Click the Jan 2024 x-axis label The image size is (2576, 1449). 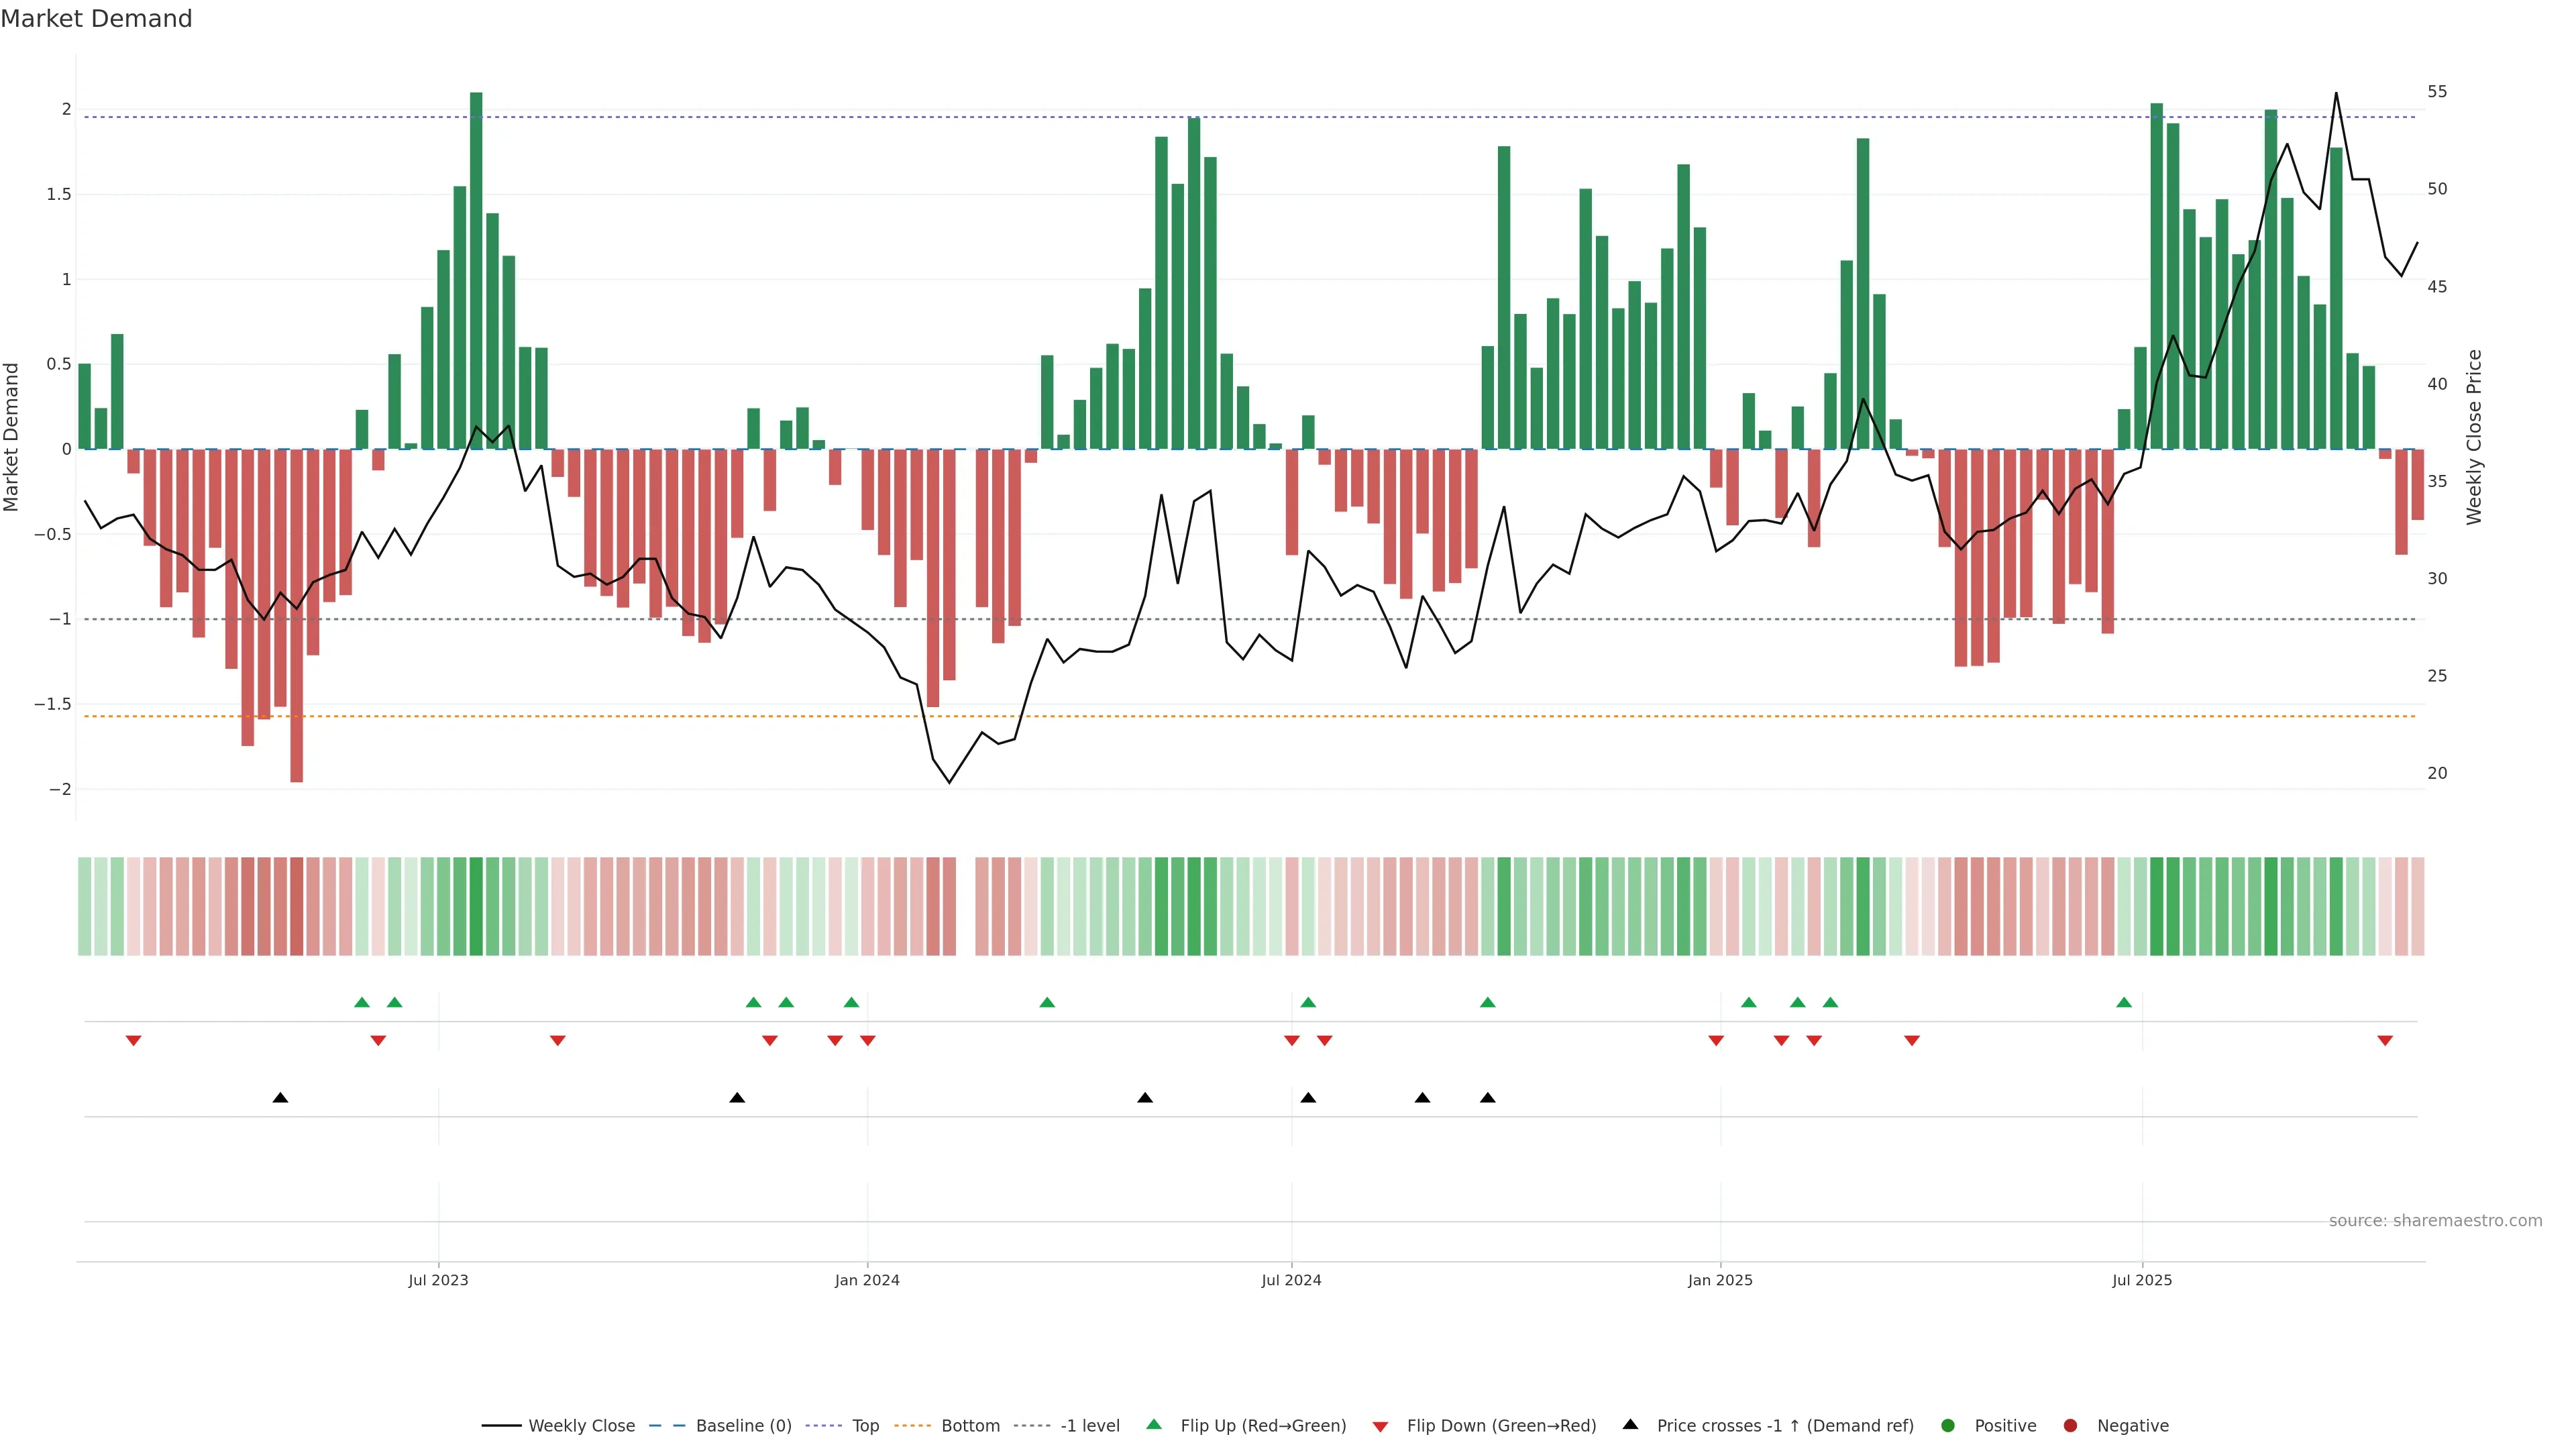[x=867, y=1280]
